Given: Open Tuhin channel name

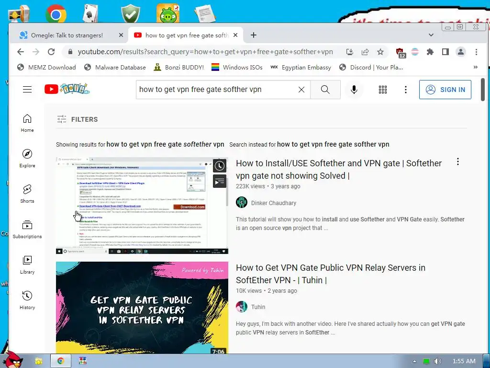Looking at the screenshot, I should click(258, 307).
